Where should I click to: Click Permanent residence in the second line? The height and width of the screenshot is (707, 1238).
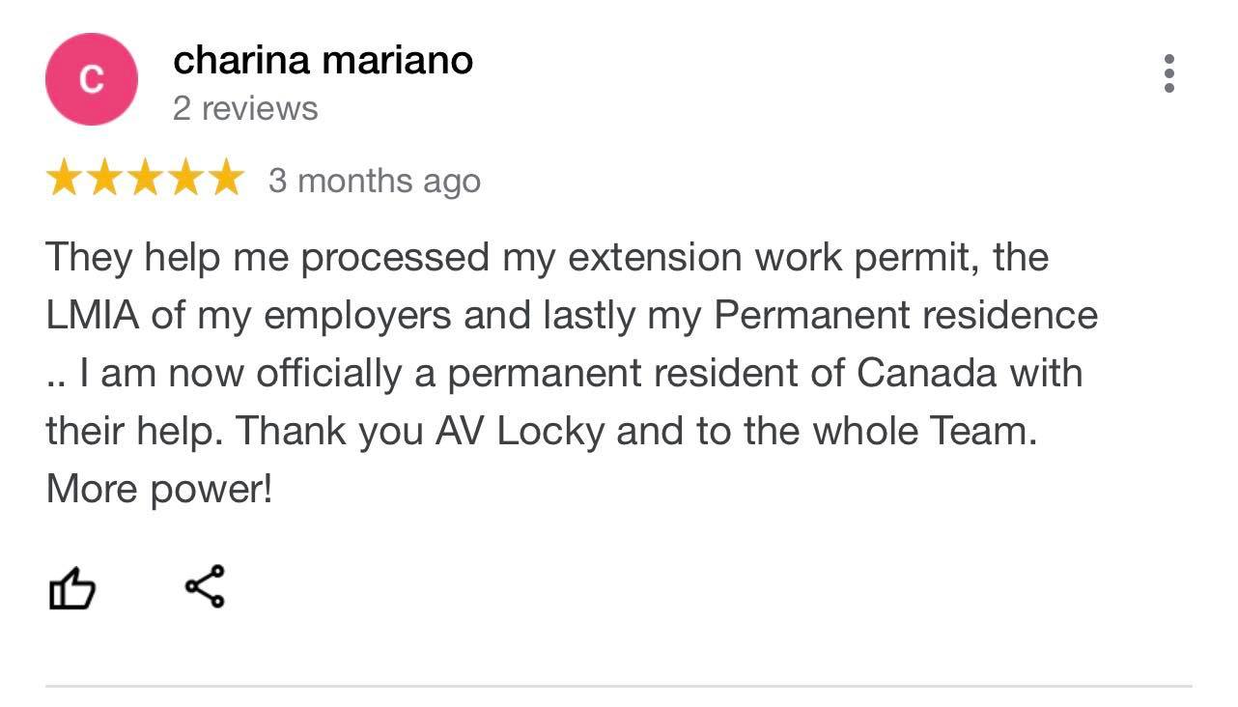point(906,316)
